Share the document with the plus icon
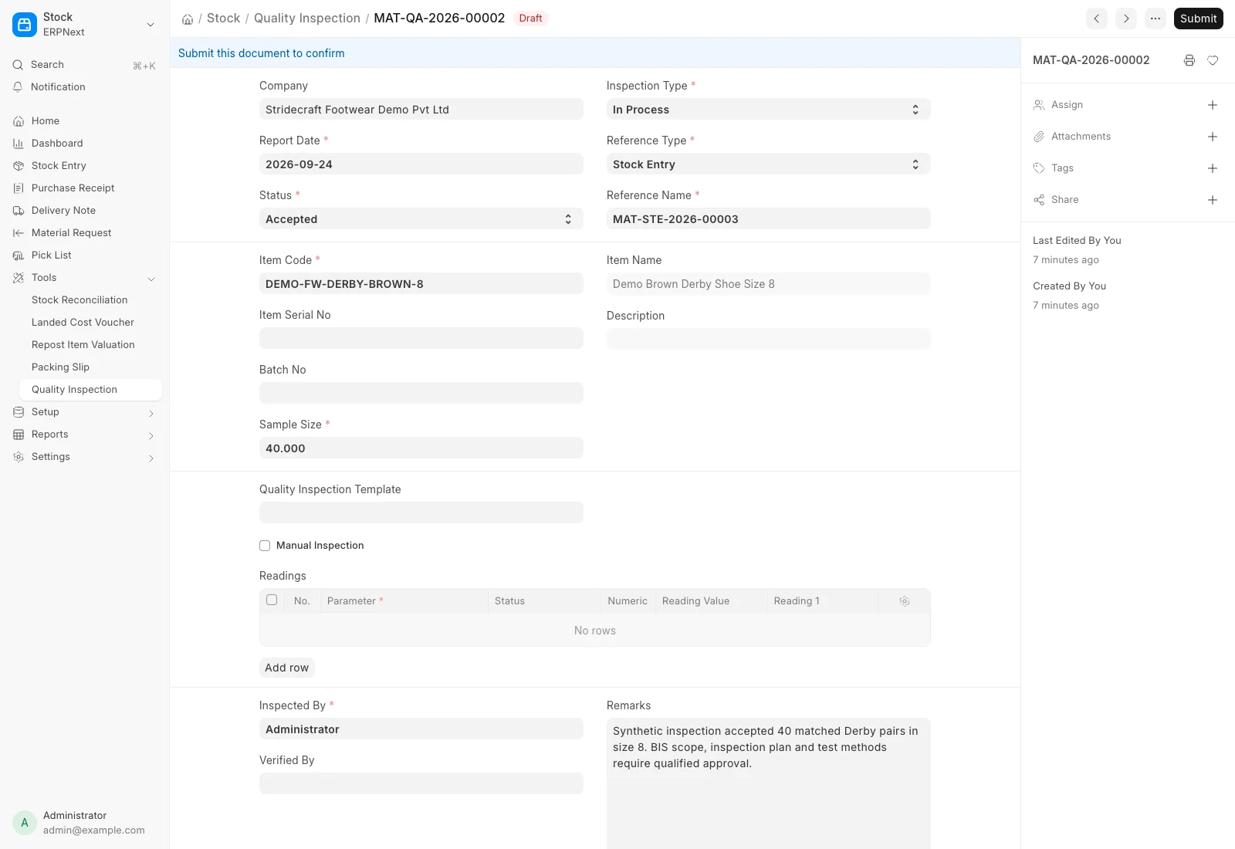This screenshot has height=849, width=1235. pos(1213,200)
